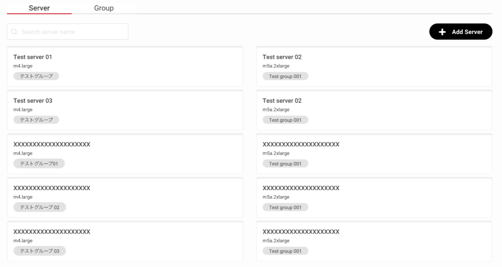The height and width of the screenshot is (267, 502).
Task: Click テストグループ tag on Test server 03
Action: pyautogui.click(x=36, y=120)
